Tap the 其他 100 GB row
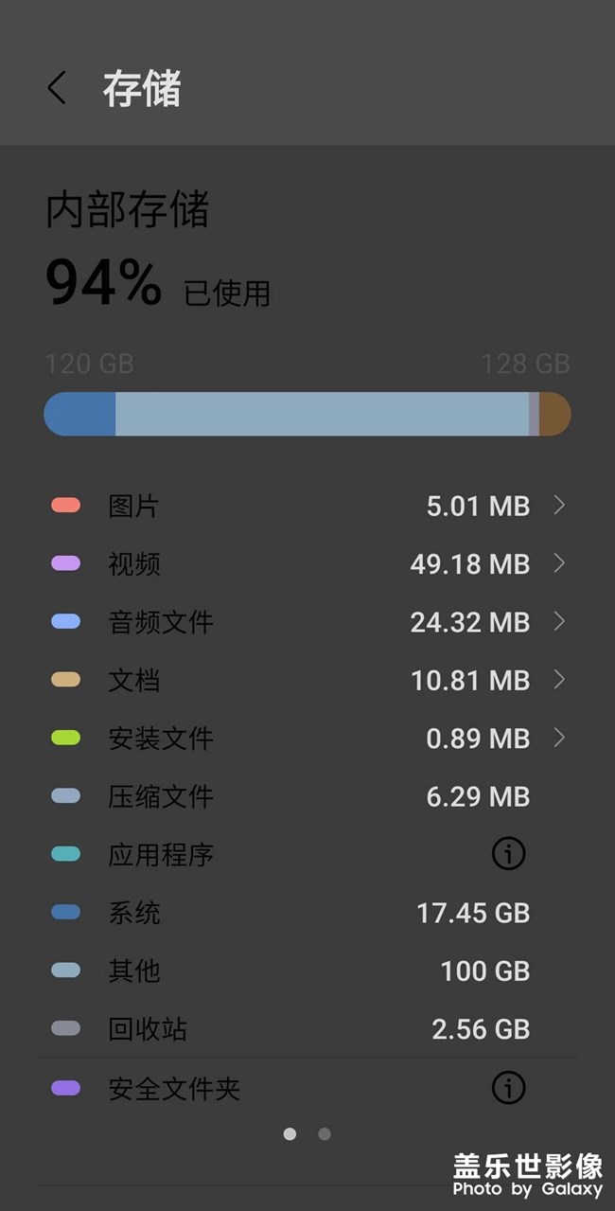The image size is (615, 1211). [307, 971]
